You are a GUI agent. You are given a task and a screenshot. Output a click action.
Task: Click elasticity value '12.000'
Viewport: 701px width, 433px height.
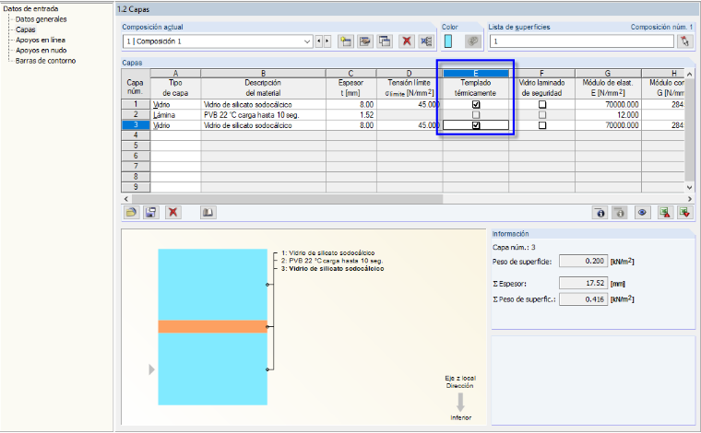[x=608, y=115]
